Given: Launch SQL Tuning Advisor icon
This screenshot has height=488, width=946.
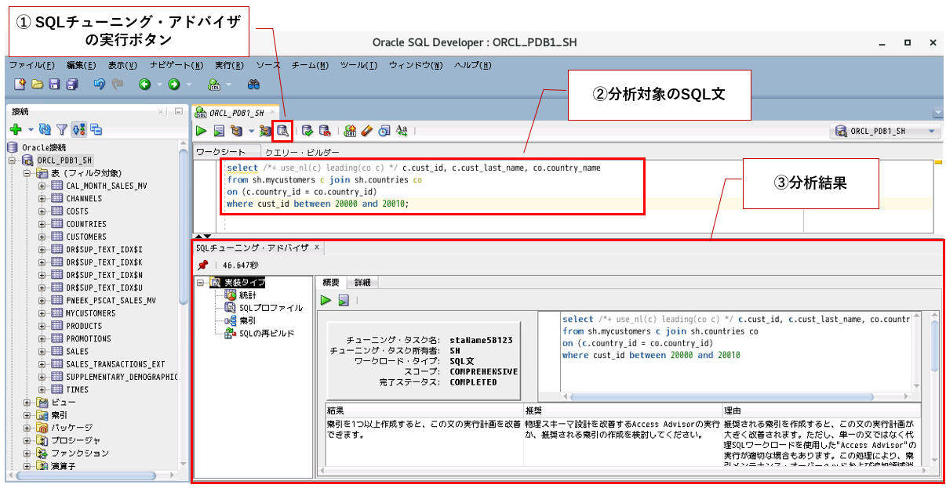Looking at the screenshot, I should pos(282,132).
